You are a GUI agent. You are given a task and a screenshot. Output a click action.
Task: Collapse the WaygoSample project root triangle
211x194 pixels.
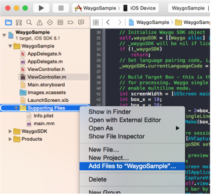coord(4,35)
